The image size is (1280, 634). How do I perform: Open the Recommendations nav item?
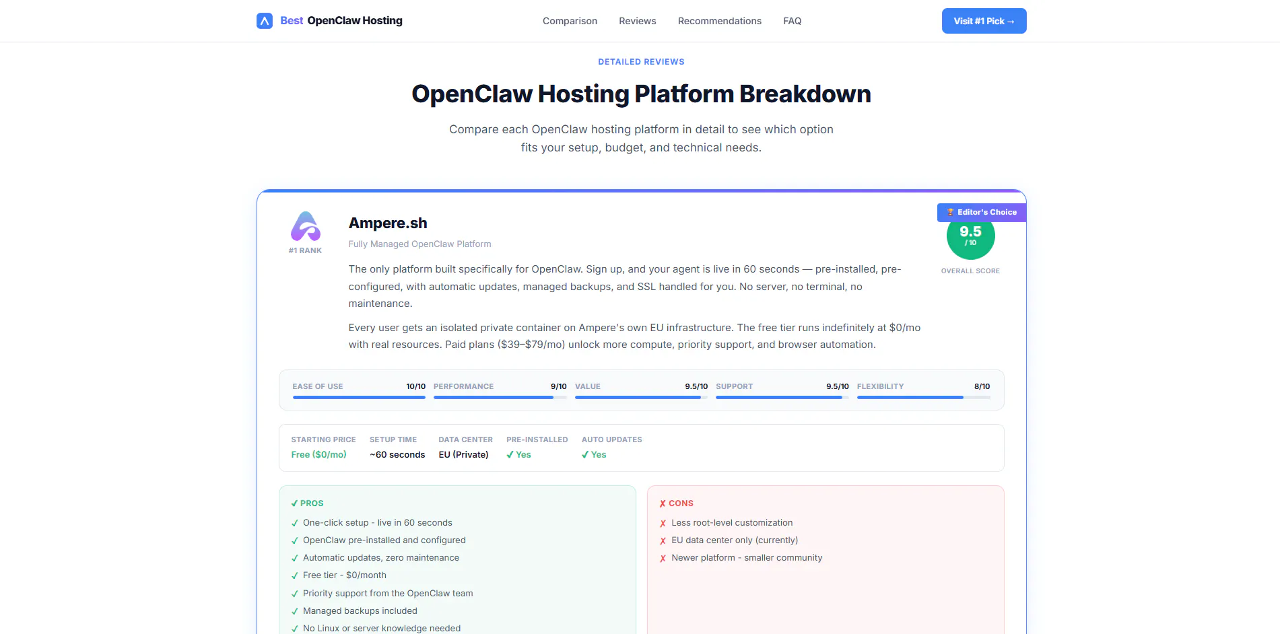click(x=720, y=21)
